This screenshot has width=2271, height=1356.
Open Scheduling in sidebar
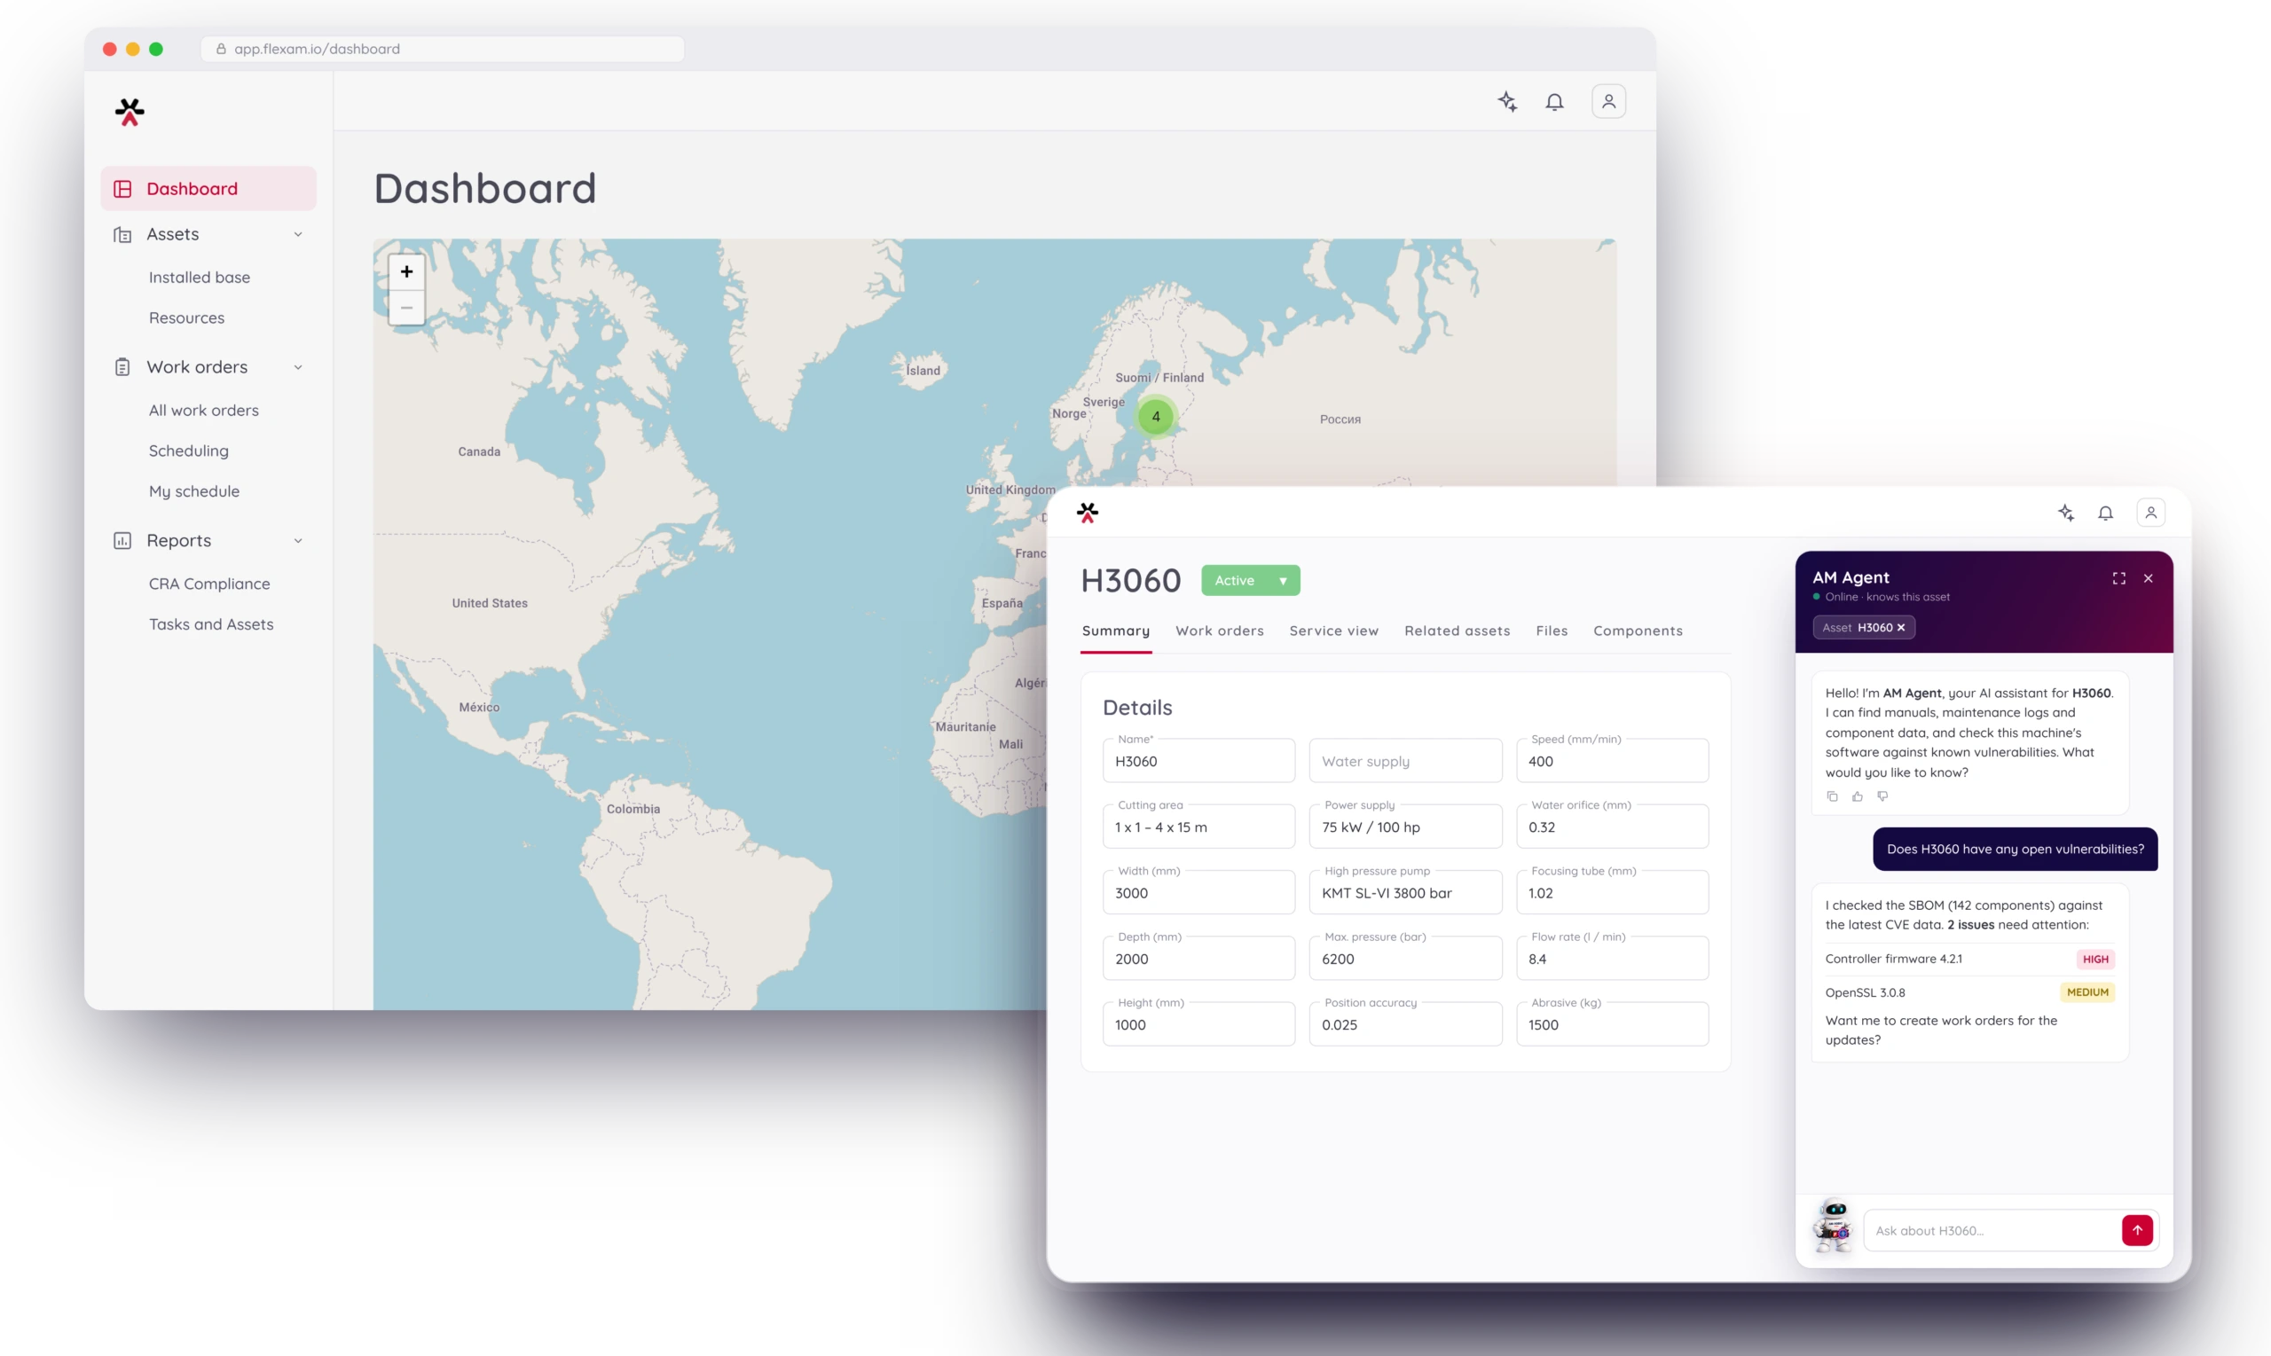click(x=188, y=451)
